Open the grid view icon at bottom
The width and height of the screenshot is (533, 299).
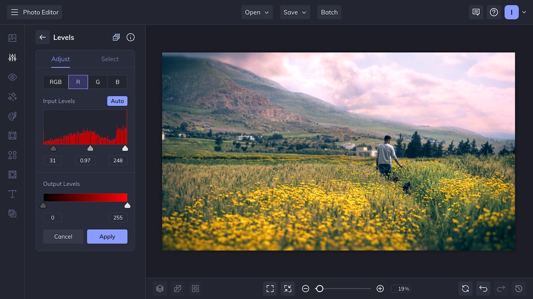pyautogui.click(x=195, y=288)
